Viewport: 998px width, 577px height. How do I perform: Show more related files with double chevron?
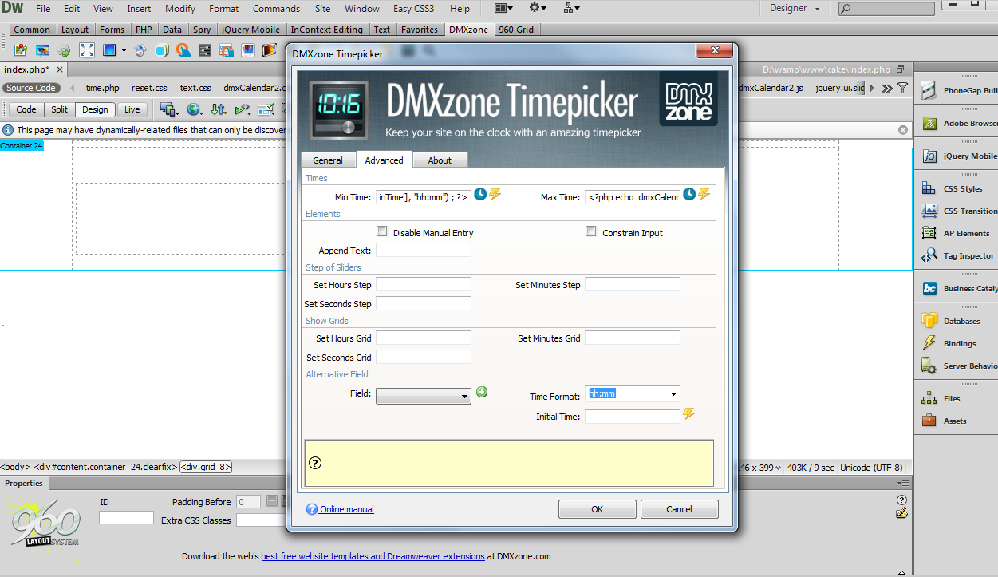[x=887, y=88]
